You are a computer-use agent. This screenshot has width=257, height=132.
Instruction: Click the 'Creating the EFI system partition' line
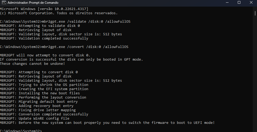[44, 89]
